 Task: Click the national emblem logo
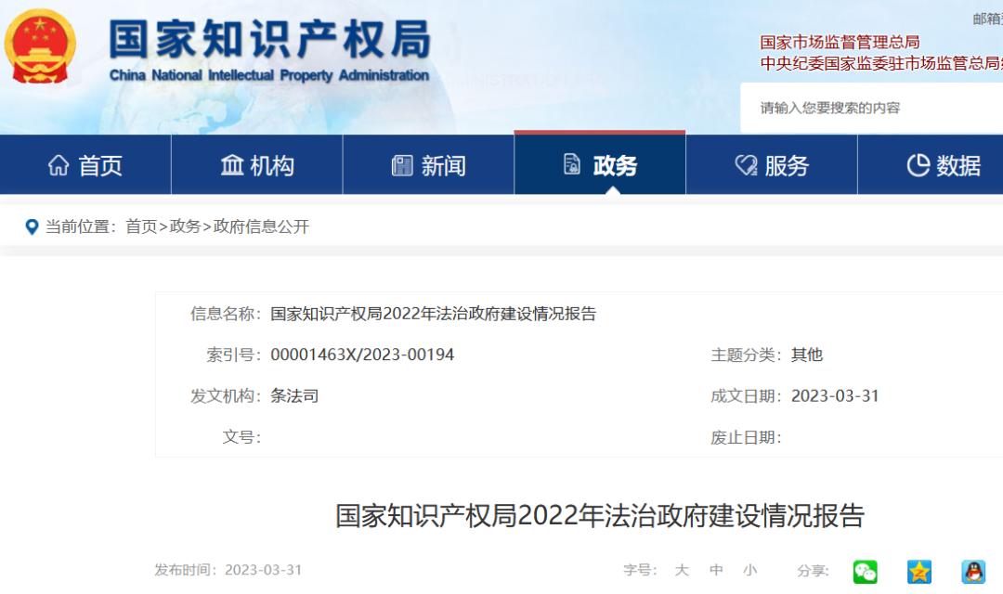tap(40, 48)
